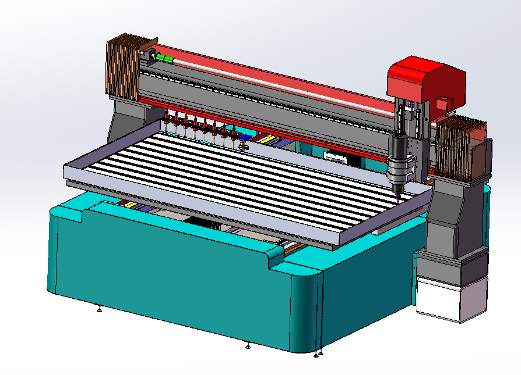
Task: Select the white block under the right column
Action: [451, 300]
